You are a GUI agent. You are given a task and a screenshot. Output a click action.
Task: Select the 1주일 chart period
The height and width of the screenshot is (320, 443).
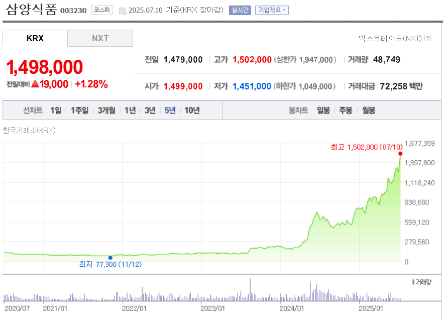[79, 111]
